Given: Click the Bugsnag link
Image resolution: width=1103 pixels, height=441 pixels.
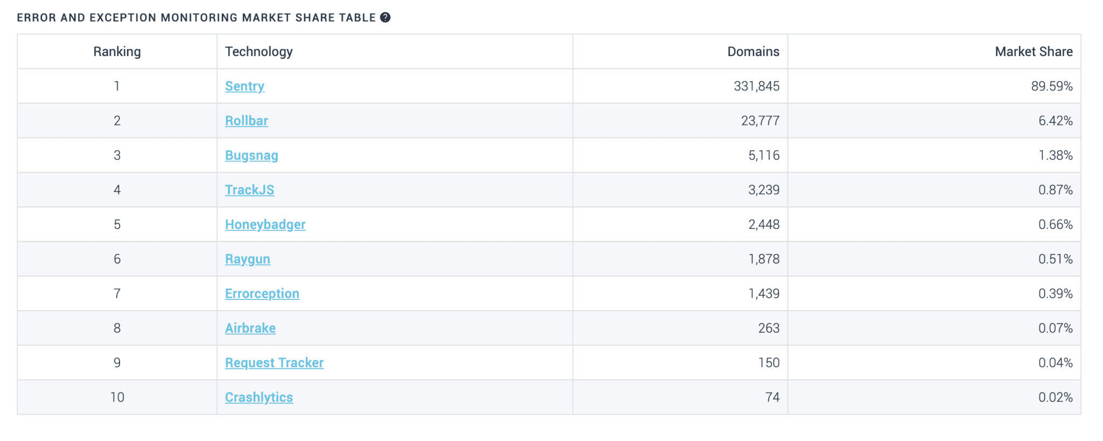Looking at the screenshot, I should 252,155.
